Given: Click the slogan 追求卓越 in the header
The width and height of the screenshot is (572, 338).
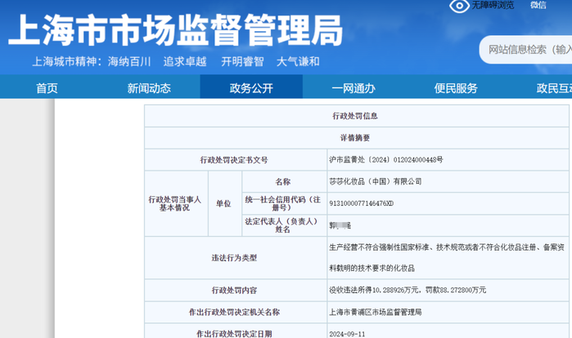Looking at the screenshot, I should [185, 61].
